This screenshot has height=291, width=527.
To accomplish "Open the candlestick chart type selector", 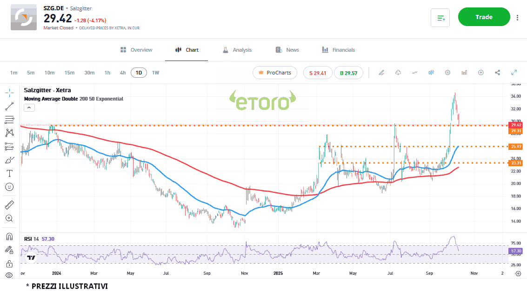I will click(431, 73).
